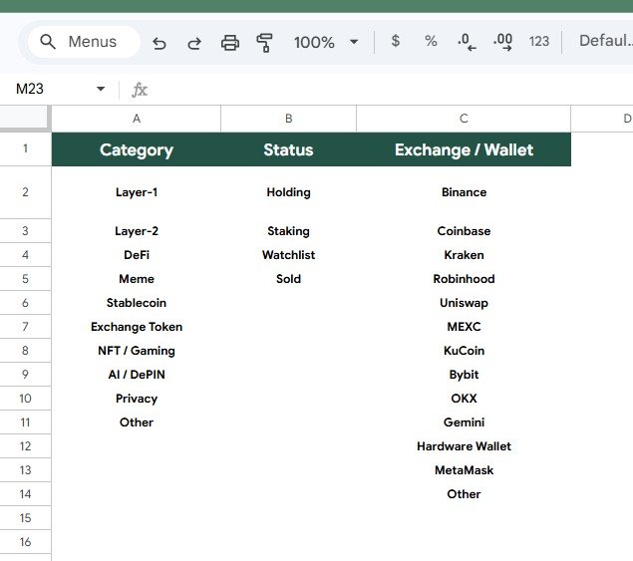Image resolution: width=633 pixels, height=561 pixels.
Task: Select the Binance cell
Action: [464, 192]
